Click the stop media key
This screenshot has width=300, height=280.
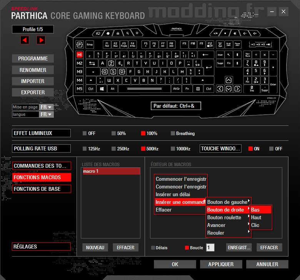click(x=225, y=33)
